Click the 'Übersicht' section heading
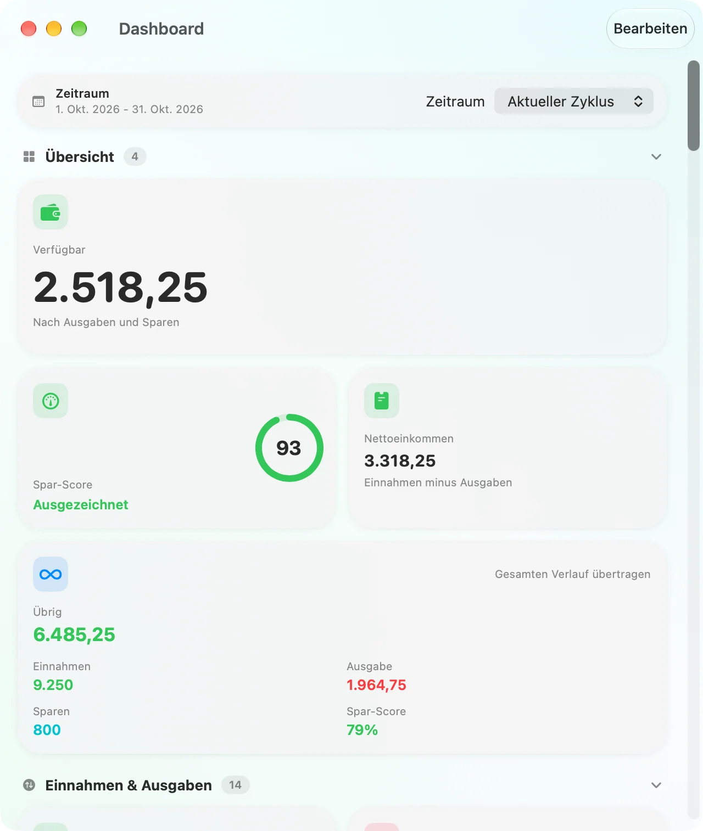This screenshot has height=831, width=703. click(80, 157)
